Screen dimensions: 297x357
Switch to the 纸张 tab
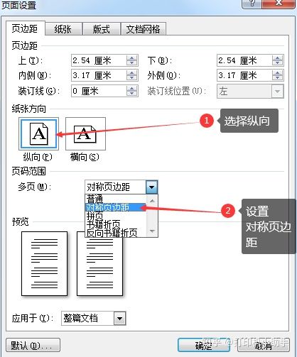(63, 29)
